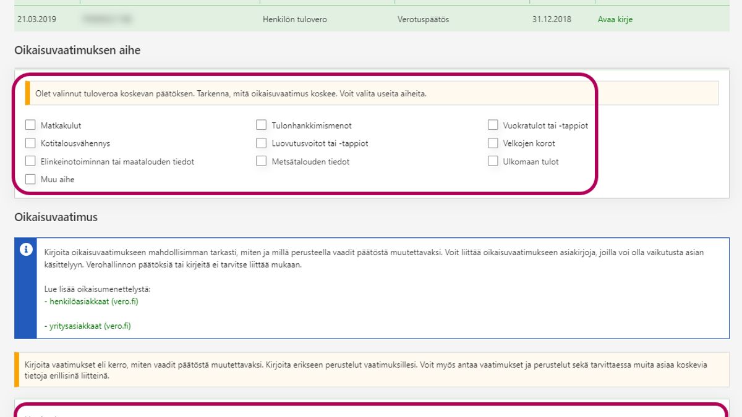Click the Oikaisuvaatimus section heading
This screenshot has height=417, width=742.
tap(56, 217)
